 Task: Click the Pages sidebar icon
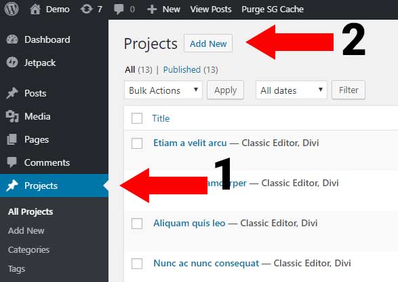(12, 139)
